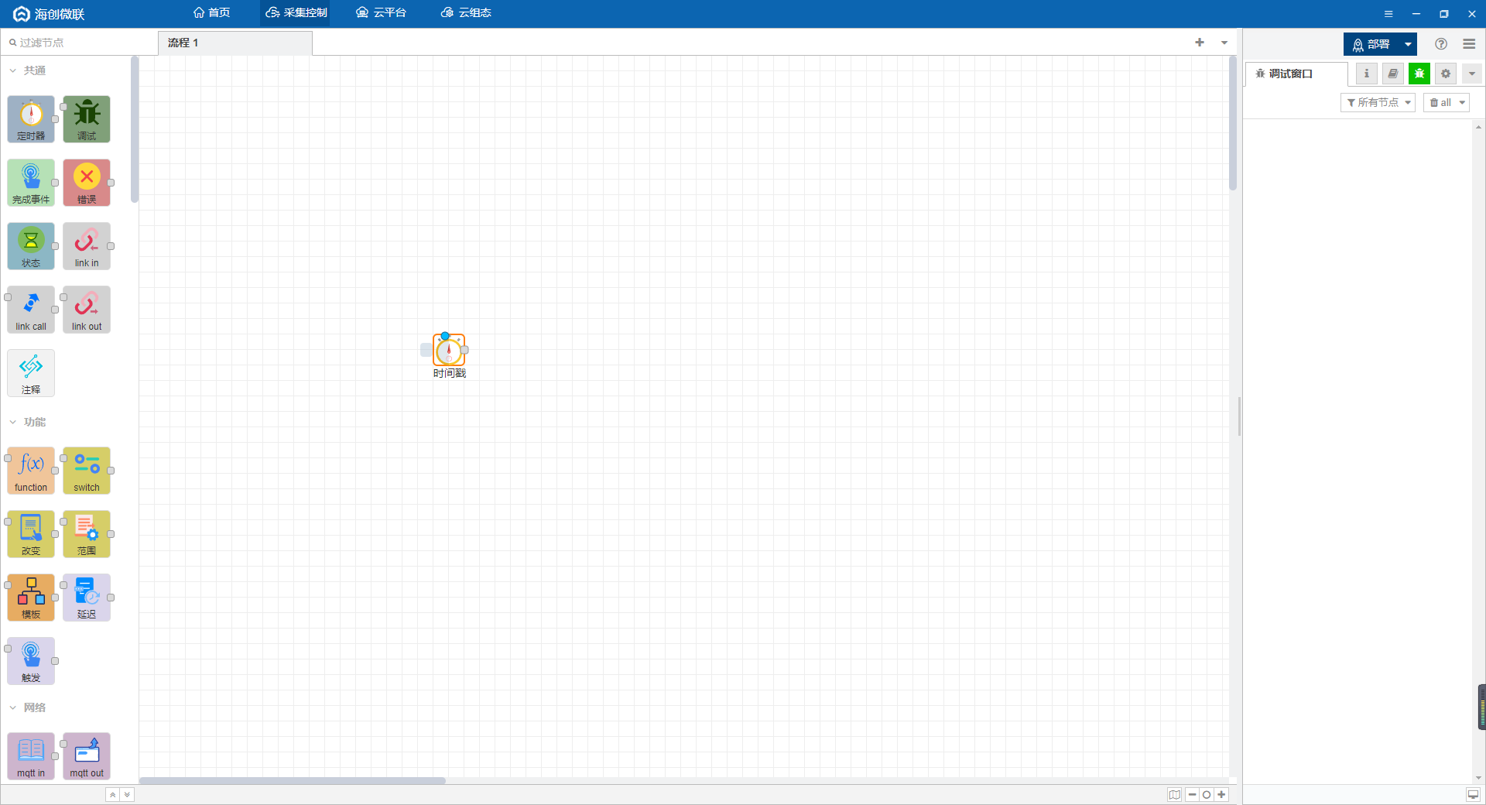Collapse all palette categories

click(x=113, y=795)
